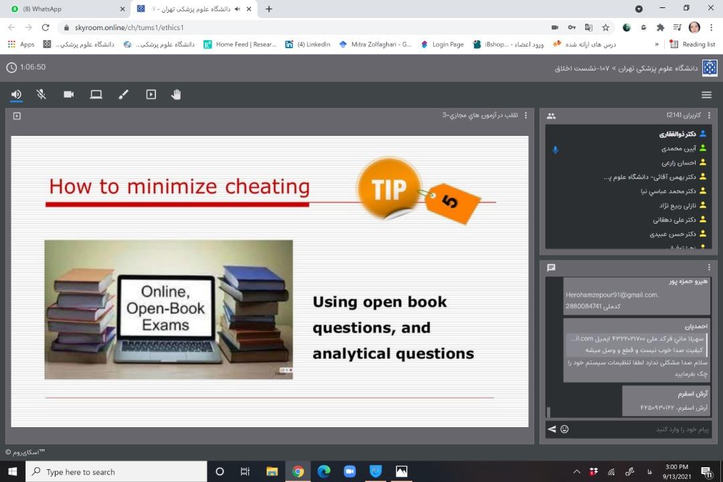
Task: Turn on the webcam camera
Action: pos(68,94)
